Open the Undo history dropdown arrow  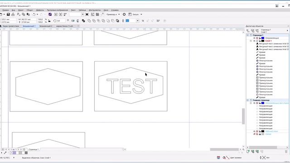[x=37, y=14]
